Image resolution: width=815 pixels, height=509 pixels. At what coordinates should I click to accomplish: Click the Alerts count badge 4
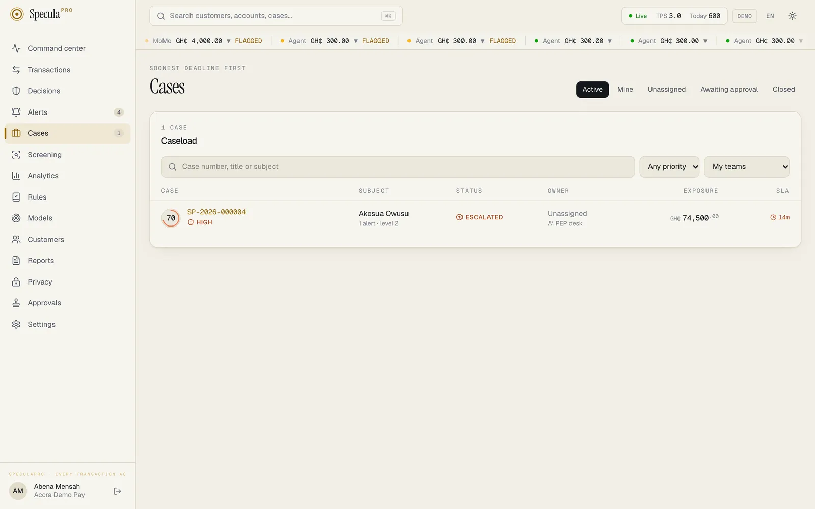(119, 112)
